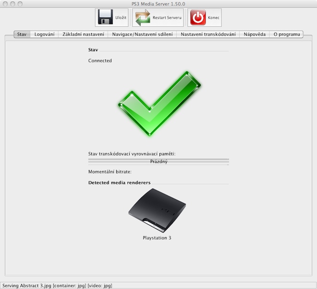This screenshot has height=289, width=317.
Task: Click the Connected status text
Action: tap(100, 60)
